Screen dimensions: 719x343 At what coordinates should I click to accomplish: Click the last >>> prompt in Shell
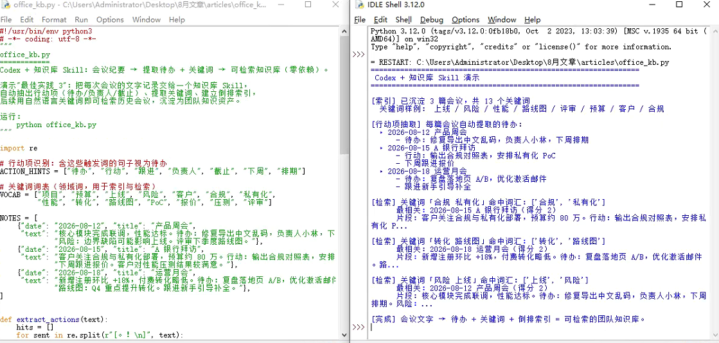click(x=359, y=327)
